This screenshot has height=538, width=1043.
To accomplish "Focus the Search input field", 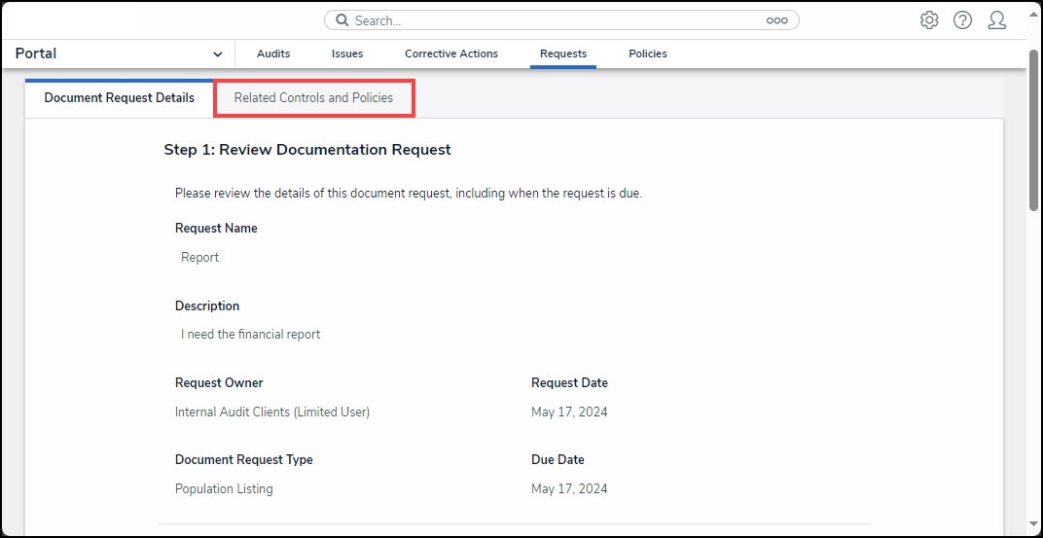I will coord(555,20).
